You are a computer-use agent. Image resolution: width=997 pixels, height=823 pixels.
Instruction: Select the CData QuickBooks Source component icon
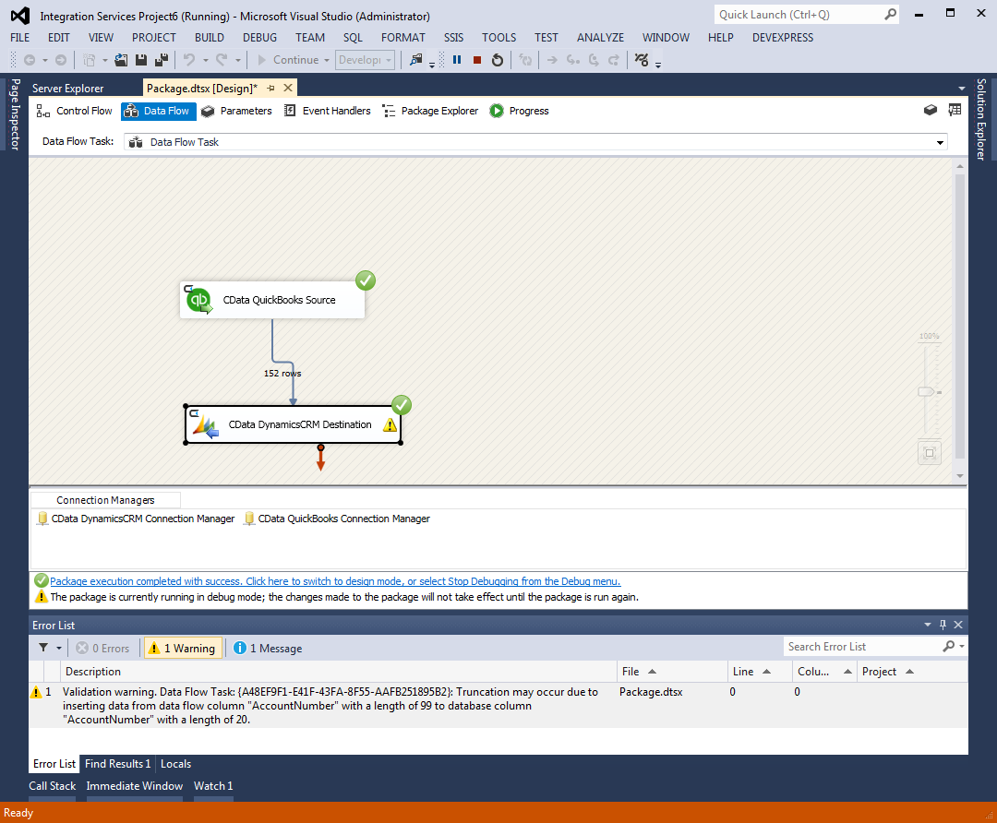[x=198, y=299]
